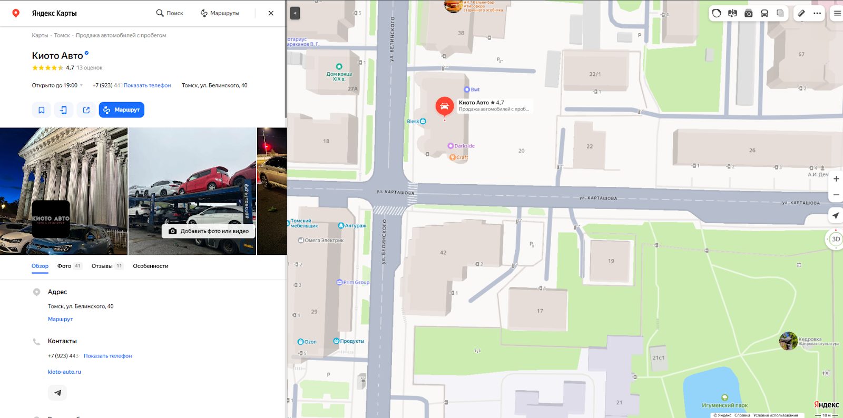Viewport: 843px width, 418px height.
Task: Open the ruler distance measuring tool
Action: tap(801, 13)
